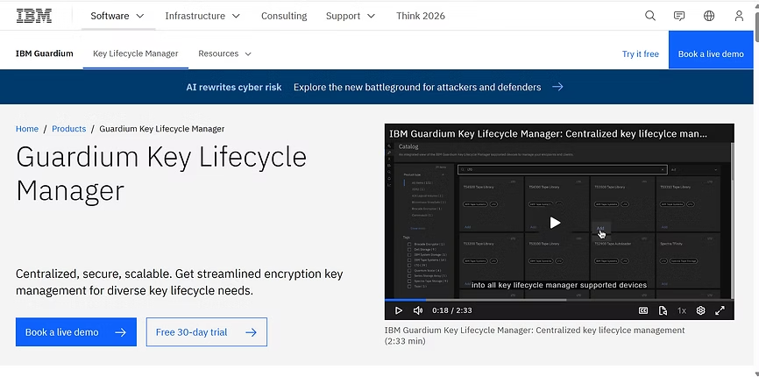Click the video caption text below player

535,336
